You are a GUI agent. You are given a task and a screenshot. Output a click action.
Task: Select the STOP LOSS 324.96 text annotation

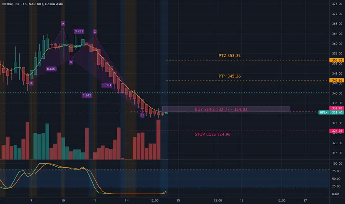212,134
